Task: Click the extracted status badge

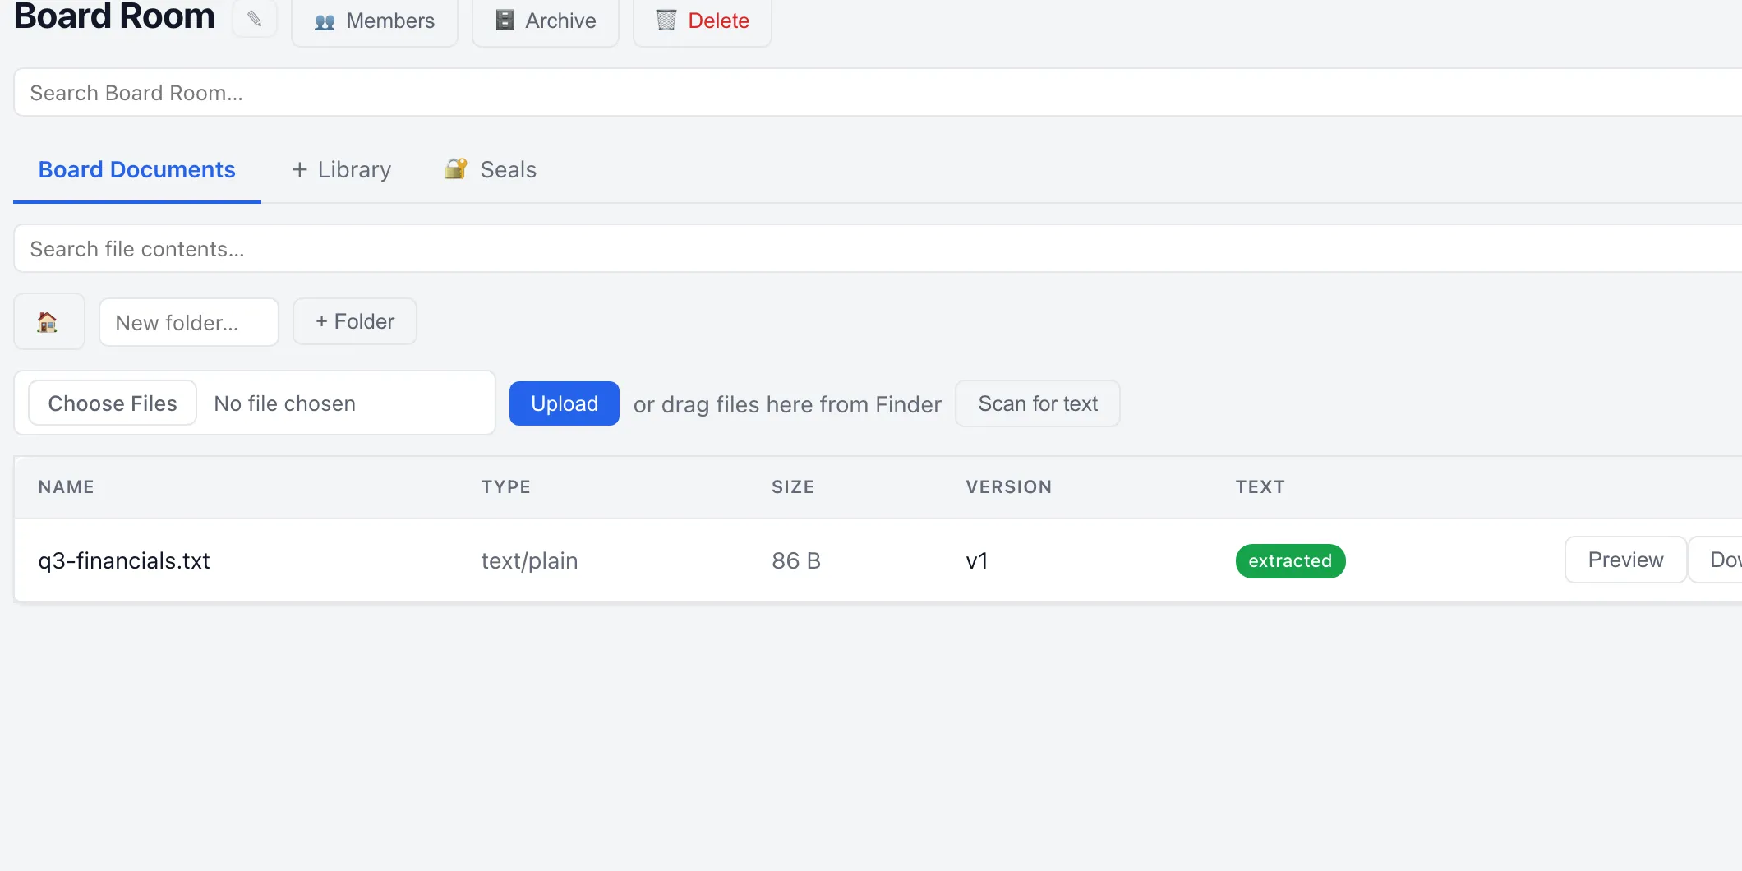Action: point(1290,560)
